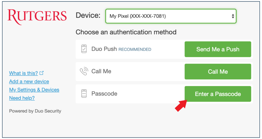Screen dimensions: 262x139
Task: Choose Enter a Passcode button
Action: pyautogui.click(x=218, y=94)
